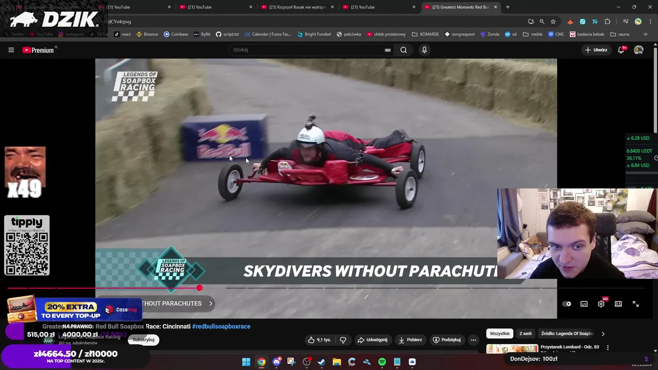Expand the KOMAREK bookmarks folder
658x370 pixels.
click(x=425, y=34)
